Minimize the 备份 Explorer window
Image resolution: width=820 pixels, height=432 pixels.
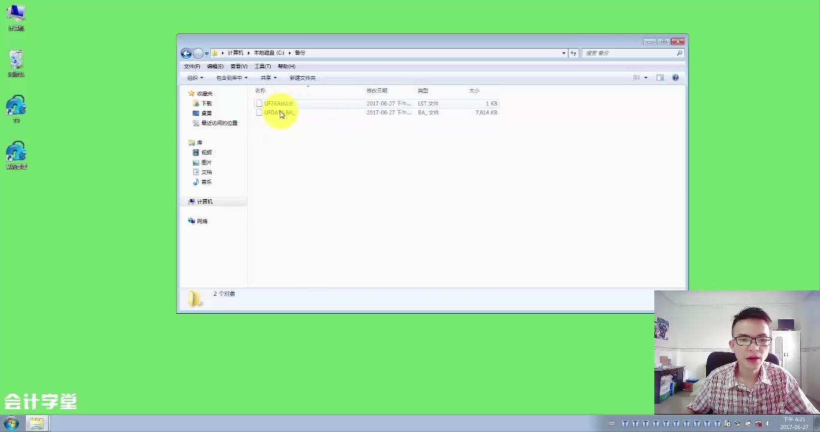tap(650, 42)
